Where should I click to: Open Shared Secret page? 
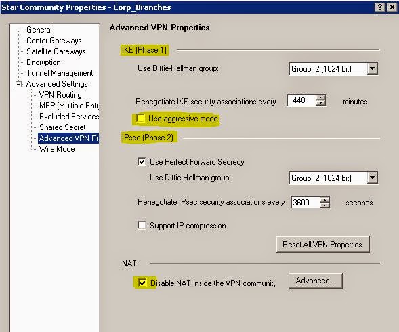[62, 127]
